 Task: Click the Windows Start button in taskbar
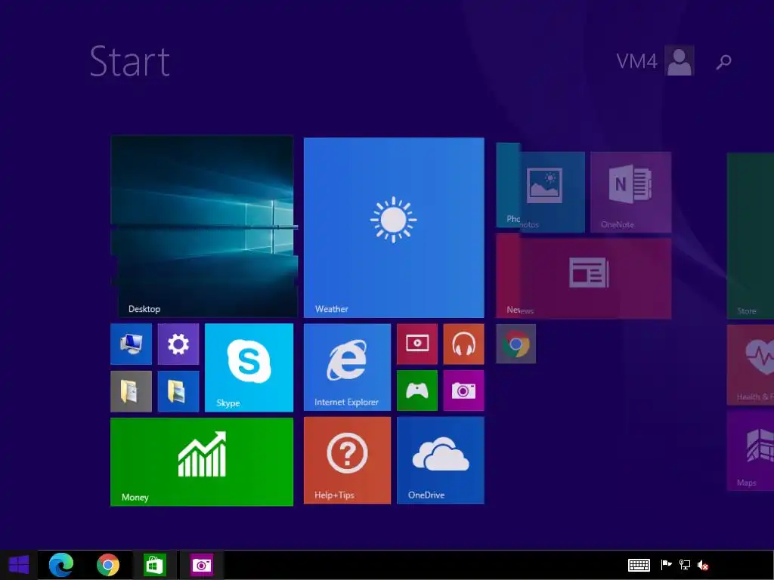19,565
